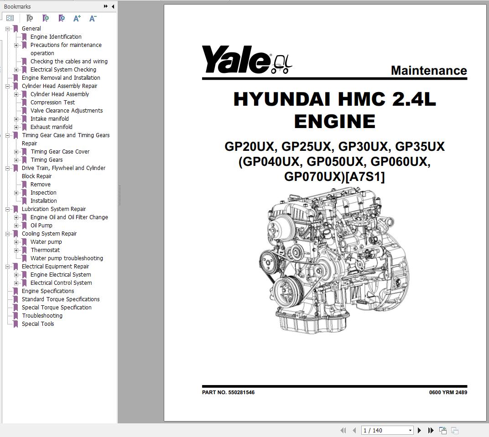489x437 pixels.
Task: Expand the Timing Gear Case Cover bookmark
Action: coord(16,152)
